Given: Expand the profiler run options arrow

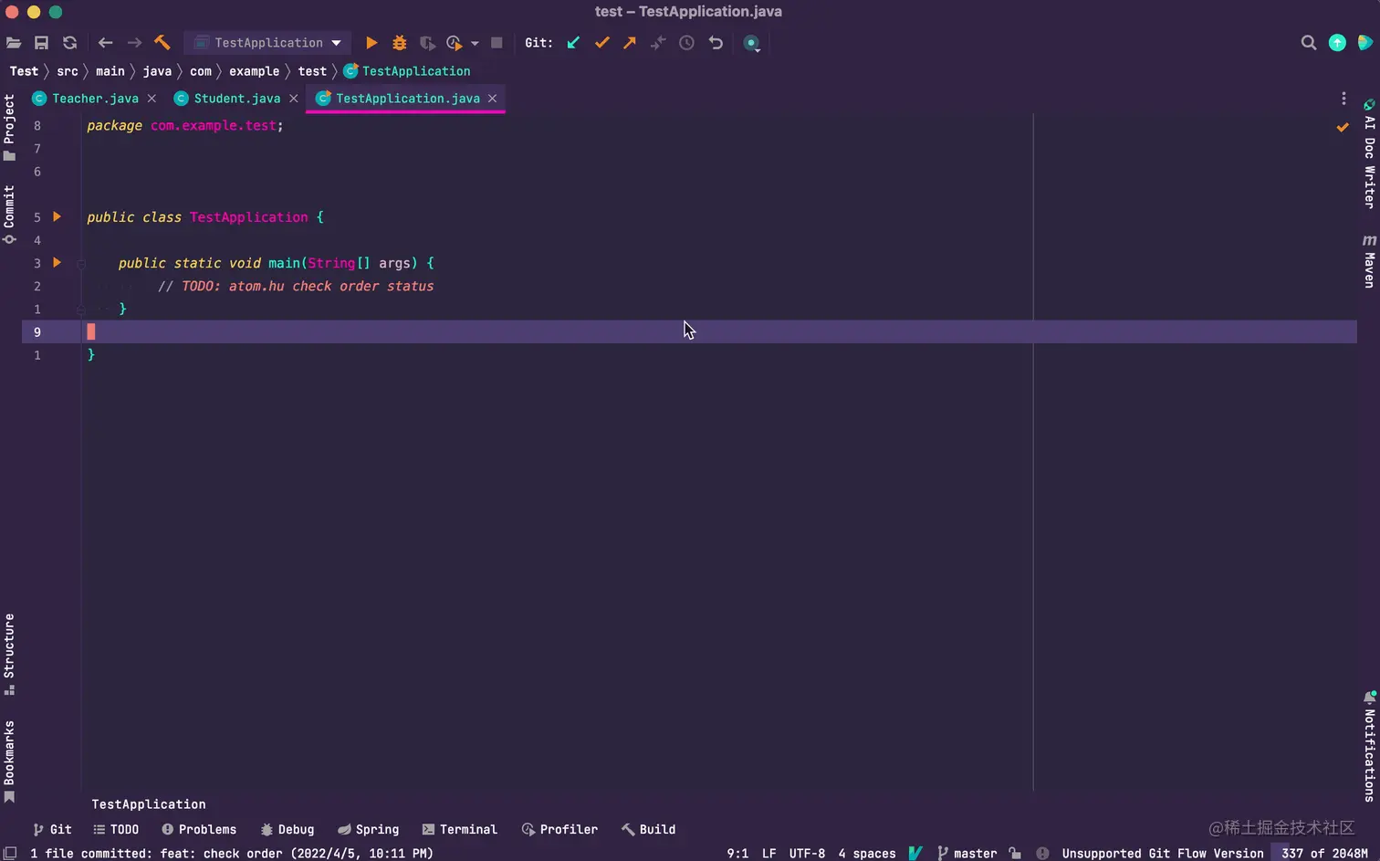Looking at the screenshot, I should coord(475,43).
